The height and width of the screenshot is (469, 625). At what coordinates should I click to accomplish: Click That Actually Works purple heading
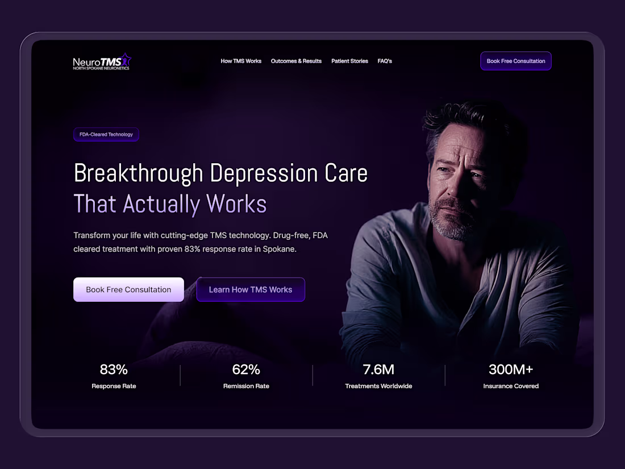pyautogui.click(x=170, y=204)
